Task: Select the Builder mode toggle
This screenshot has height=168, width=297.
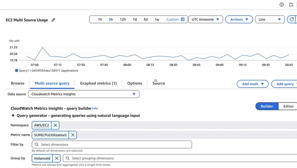Action: pyautogui.click(x=267, y=106)
